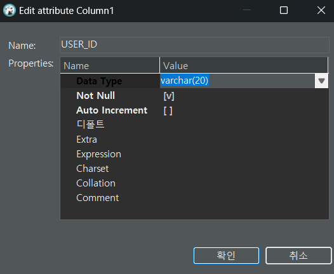Click the 취소 cancel button
The image size is (334, 274).
(298, 255)
